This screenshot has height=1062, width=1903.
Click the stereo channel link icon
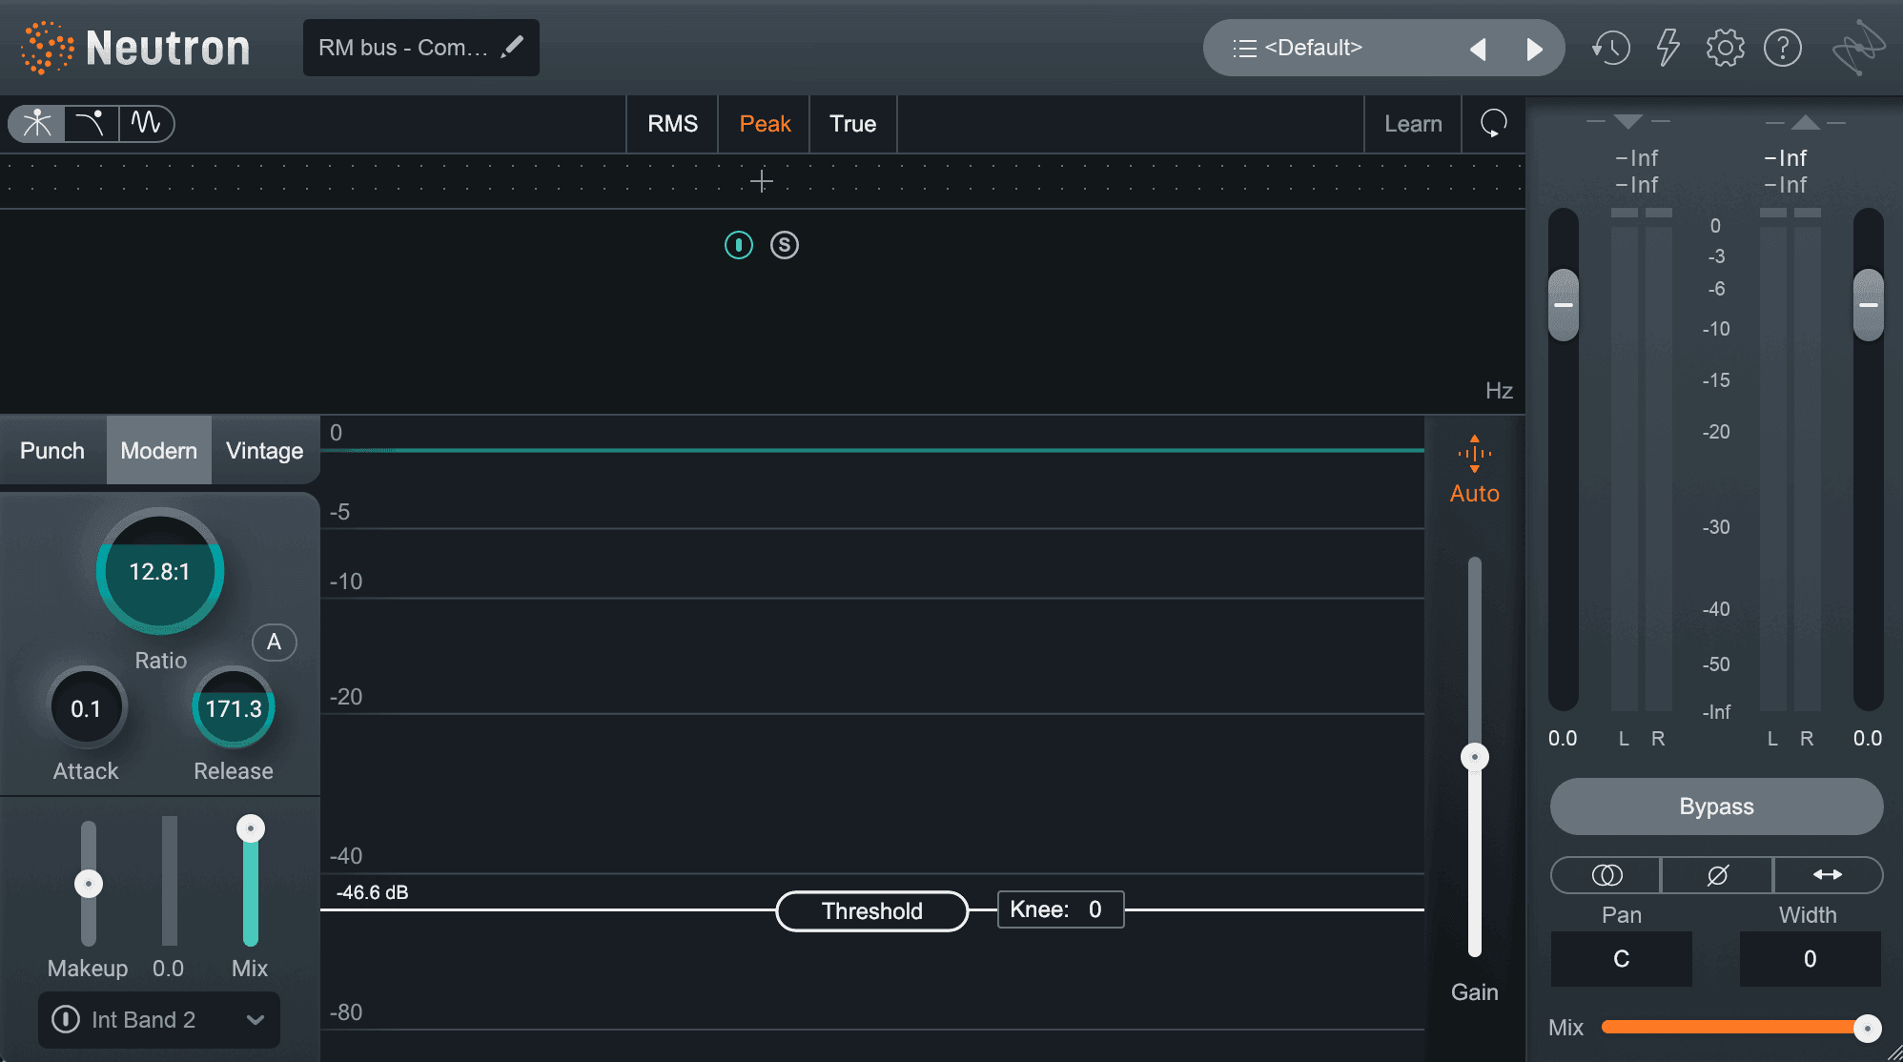[x=1606, y=875]
